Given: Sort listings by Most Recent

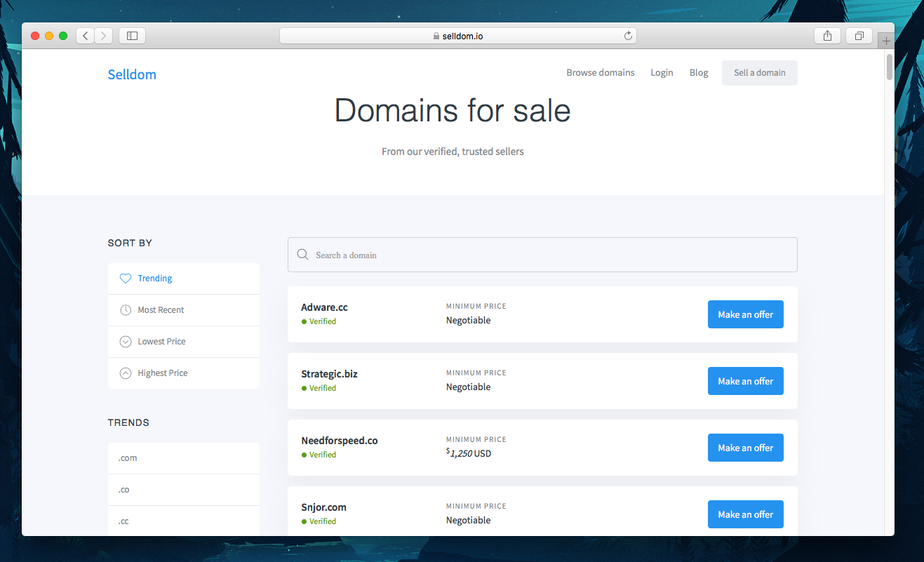Looking at the screenshot, I should (x=184, y=310).
